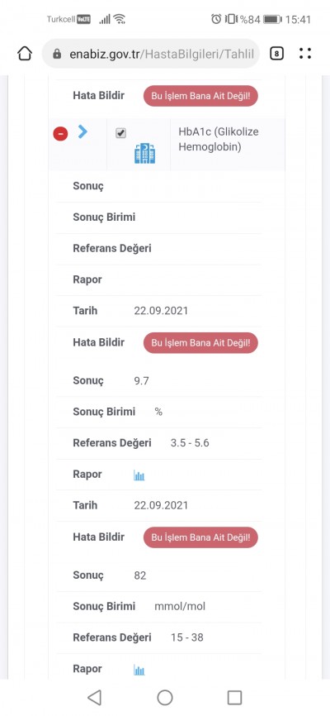This screenshot has width=330, height=716.
Task: Expand the blue chevron next to HbA1c
Action: (82, 132)
